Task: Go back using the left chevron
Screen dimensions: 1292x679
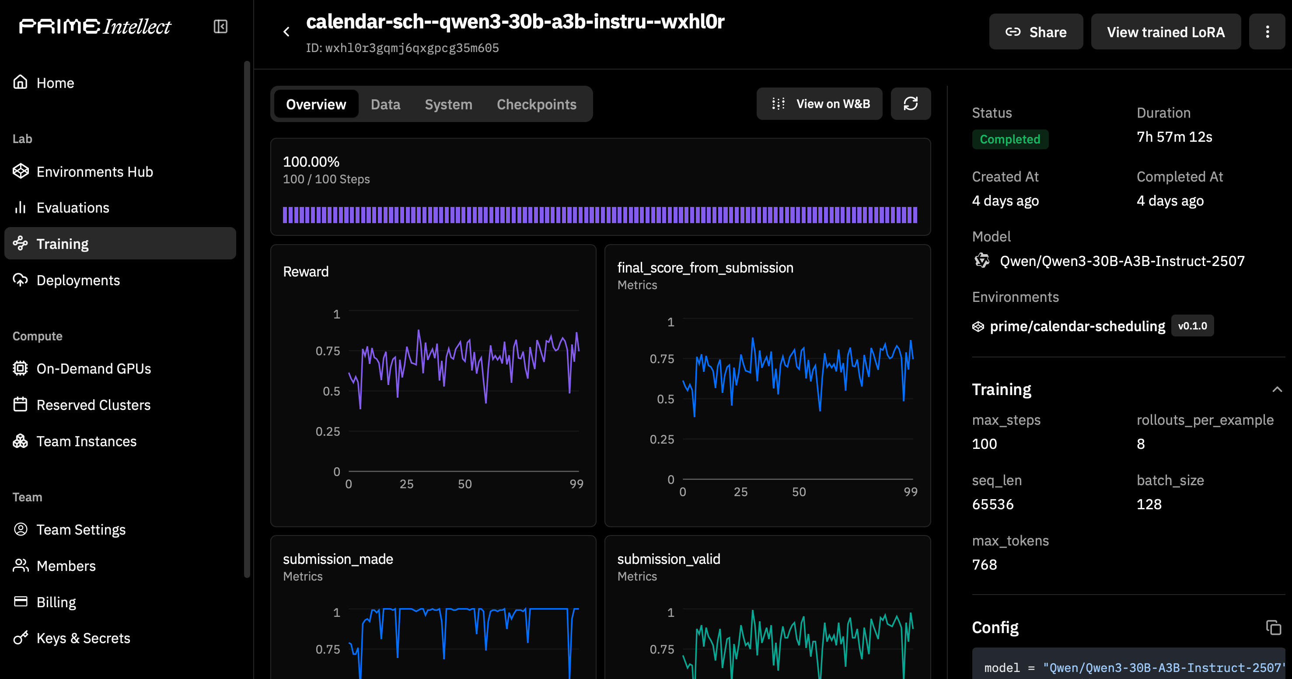Action: (286, 32)
